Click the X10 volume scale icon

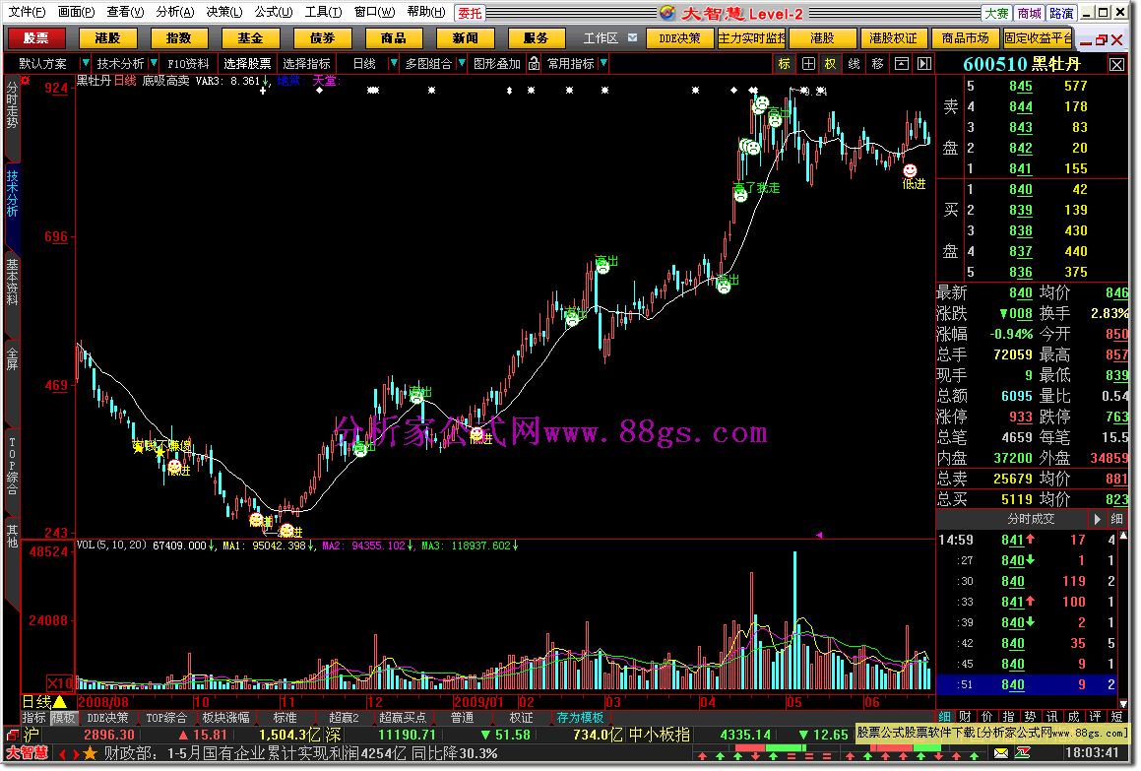(x=60, y=683)
